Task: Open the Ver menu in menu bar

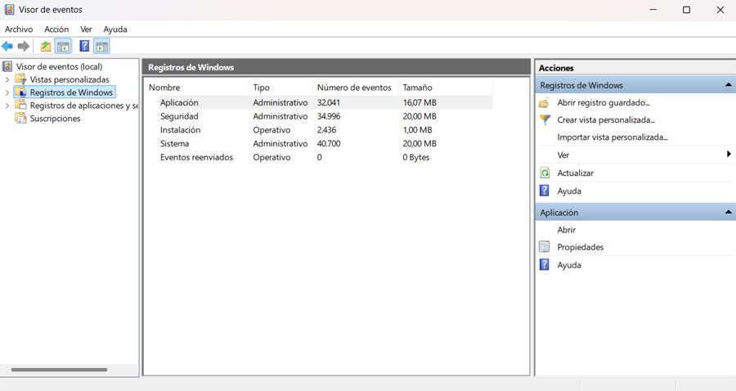Action: (86, 29)
